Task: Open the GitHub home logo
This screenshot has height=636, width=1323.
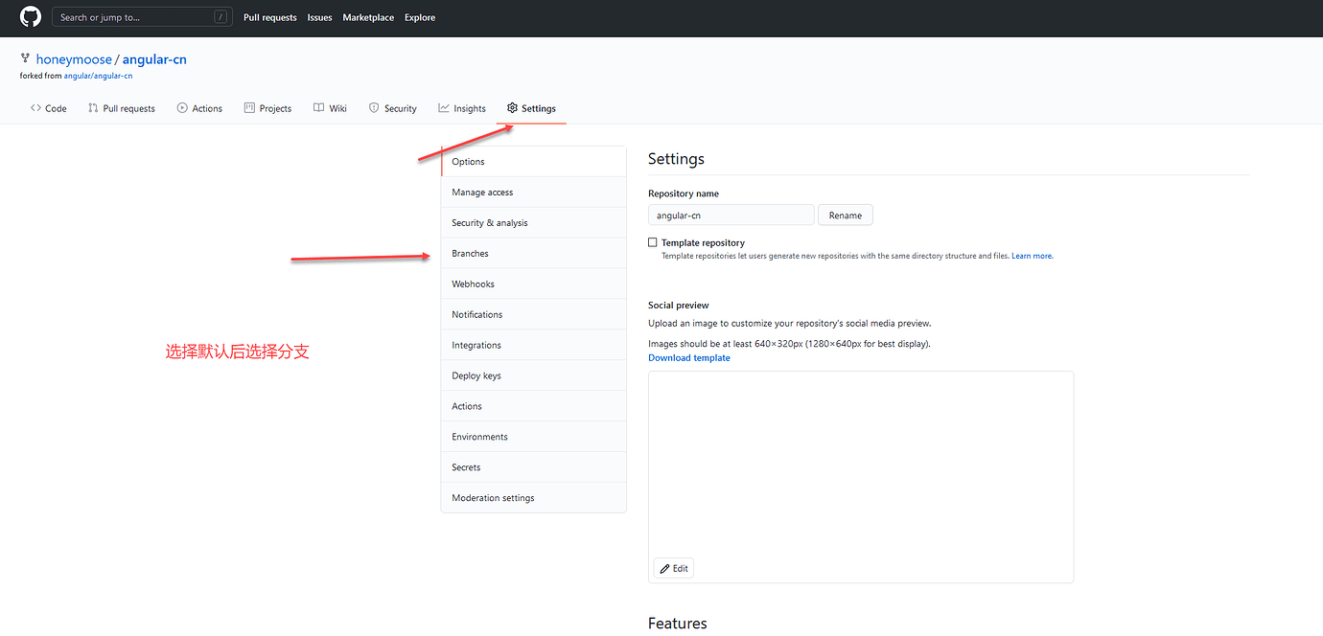Action: [31, 17]
